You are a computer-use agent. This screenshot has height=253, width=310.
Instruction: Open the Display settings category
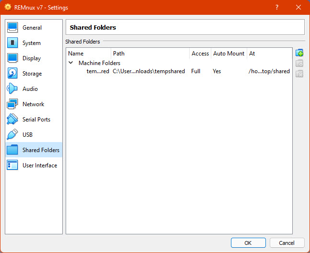32,58
